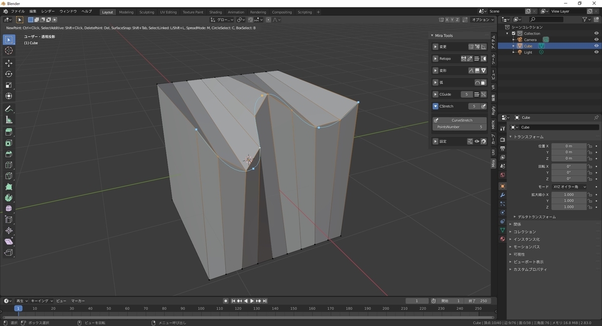Toggle visibility of Camera in outliner

[x=596, y=40]
